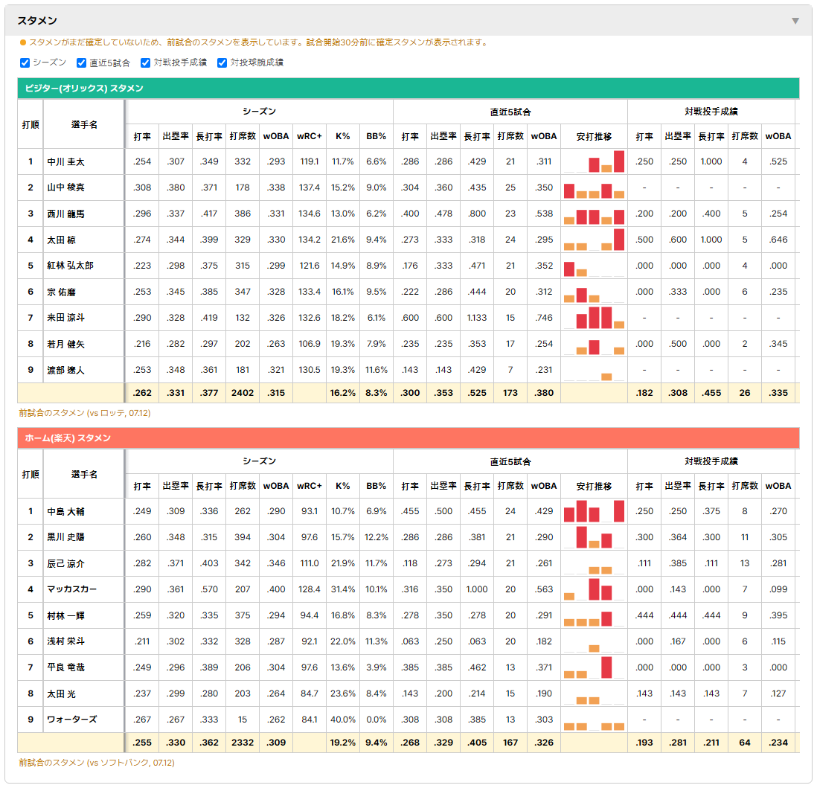Click 平良 竜哉's 安打推移 chart

[594, 667]
